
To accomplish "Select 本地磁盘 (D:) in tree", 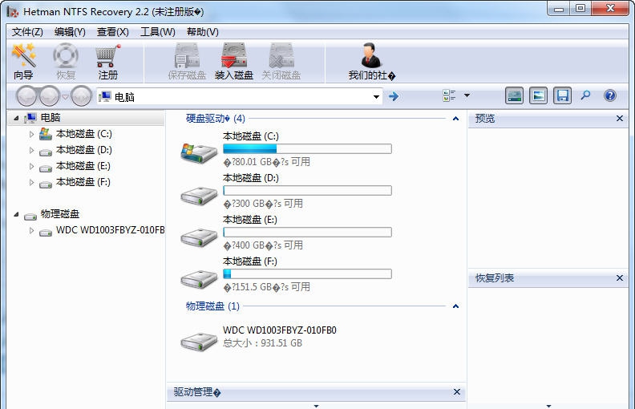I will coord(84,150).
